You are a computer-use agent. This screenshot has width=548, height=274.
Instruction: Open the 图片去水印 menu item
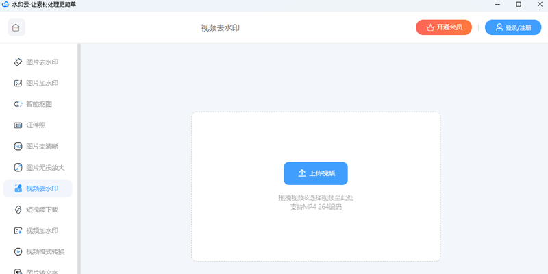click(x=38, y=62)
